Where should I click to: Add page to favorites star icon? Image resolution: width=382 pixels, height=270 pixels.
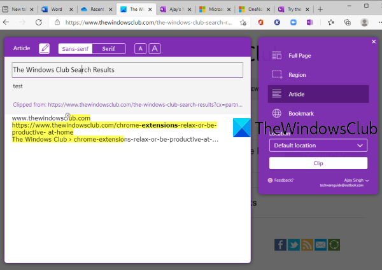(x=243, y=23)
